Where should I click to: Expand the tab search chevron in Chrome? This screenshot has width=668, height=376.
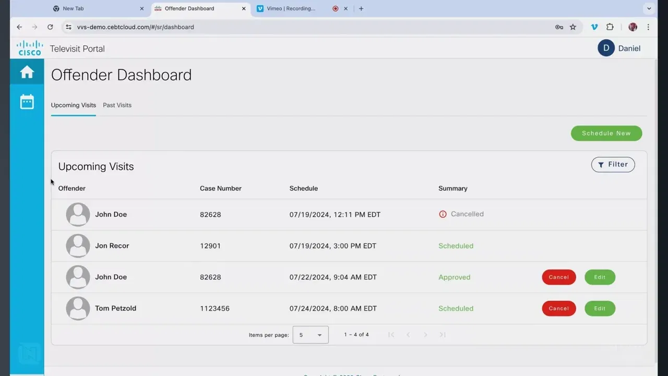(649, 8)
